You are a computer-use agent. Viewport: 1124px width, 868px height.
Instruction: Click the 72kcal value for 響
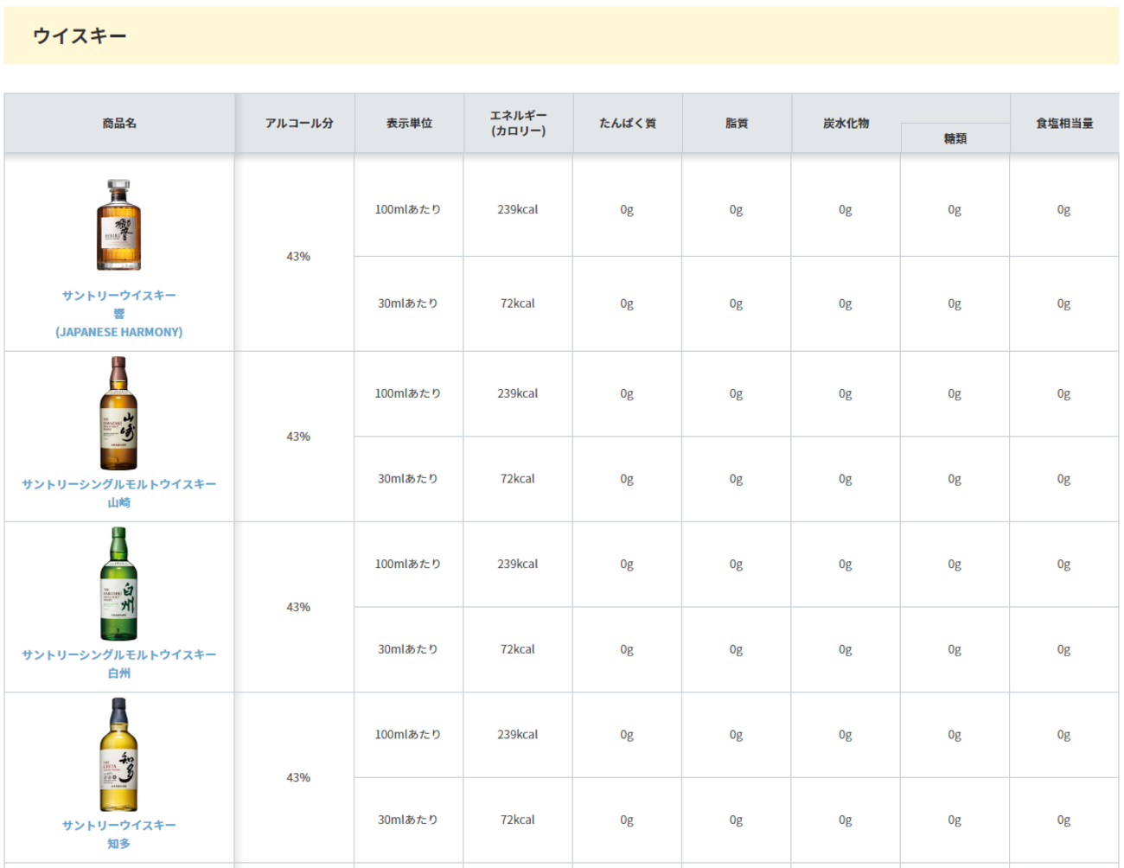(x=517, y=303)
